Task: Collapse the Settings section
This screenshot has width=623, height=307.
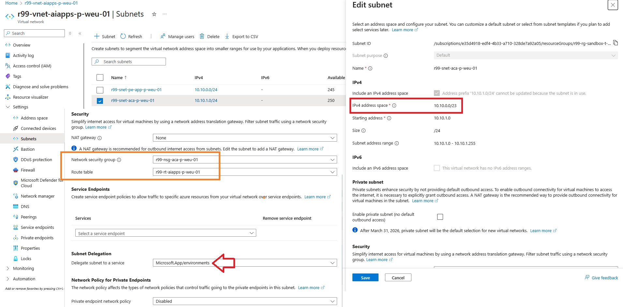Action: coord(7,107)
